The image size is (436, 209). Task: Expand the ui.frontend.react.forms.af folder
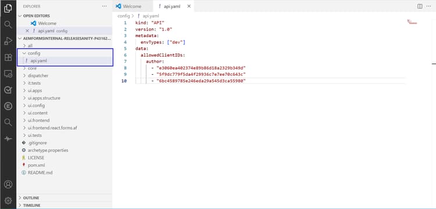pos(65,128)
